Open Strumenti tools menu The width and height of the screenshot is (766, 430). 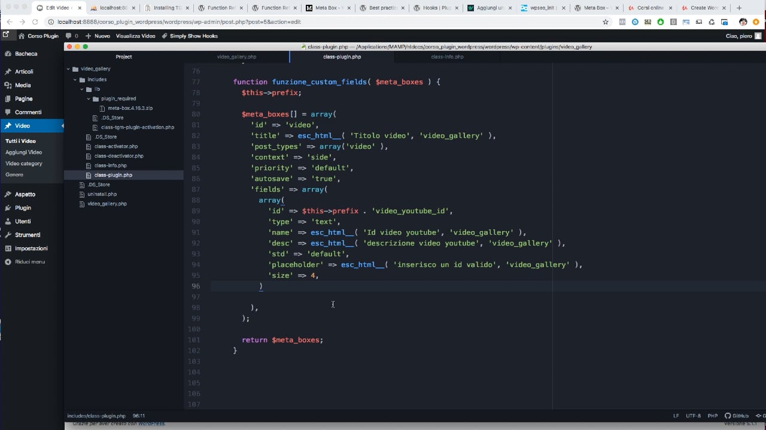(x=28, y=235)
